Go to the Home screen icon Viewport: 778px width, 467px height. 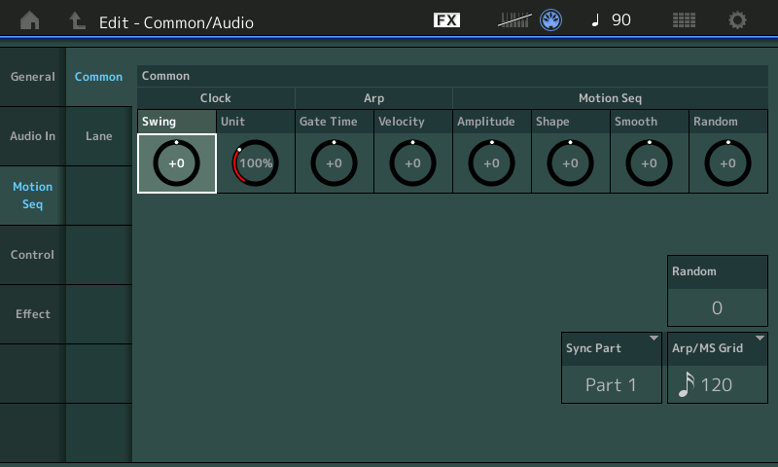30,20
